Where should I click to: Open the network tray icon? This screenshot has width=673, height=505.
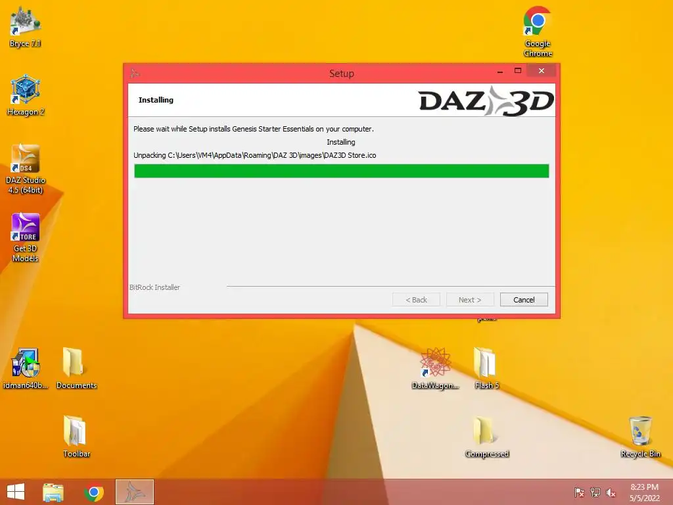[x=595, y=492]
